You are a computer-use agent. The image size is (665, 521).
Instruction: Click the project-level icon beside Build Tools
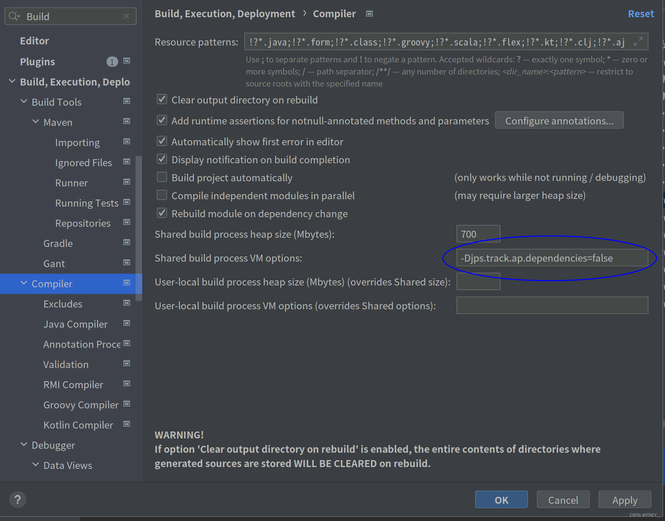tap(127, 101)
